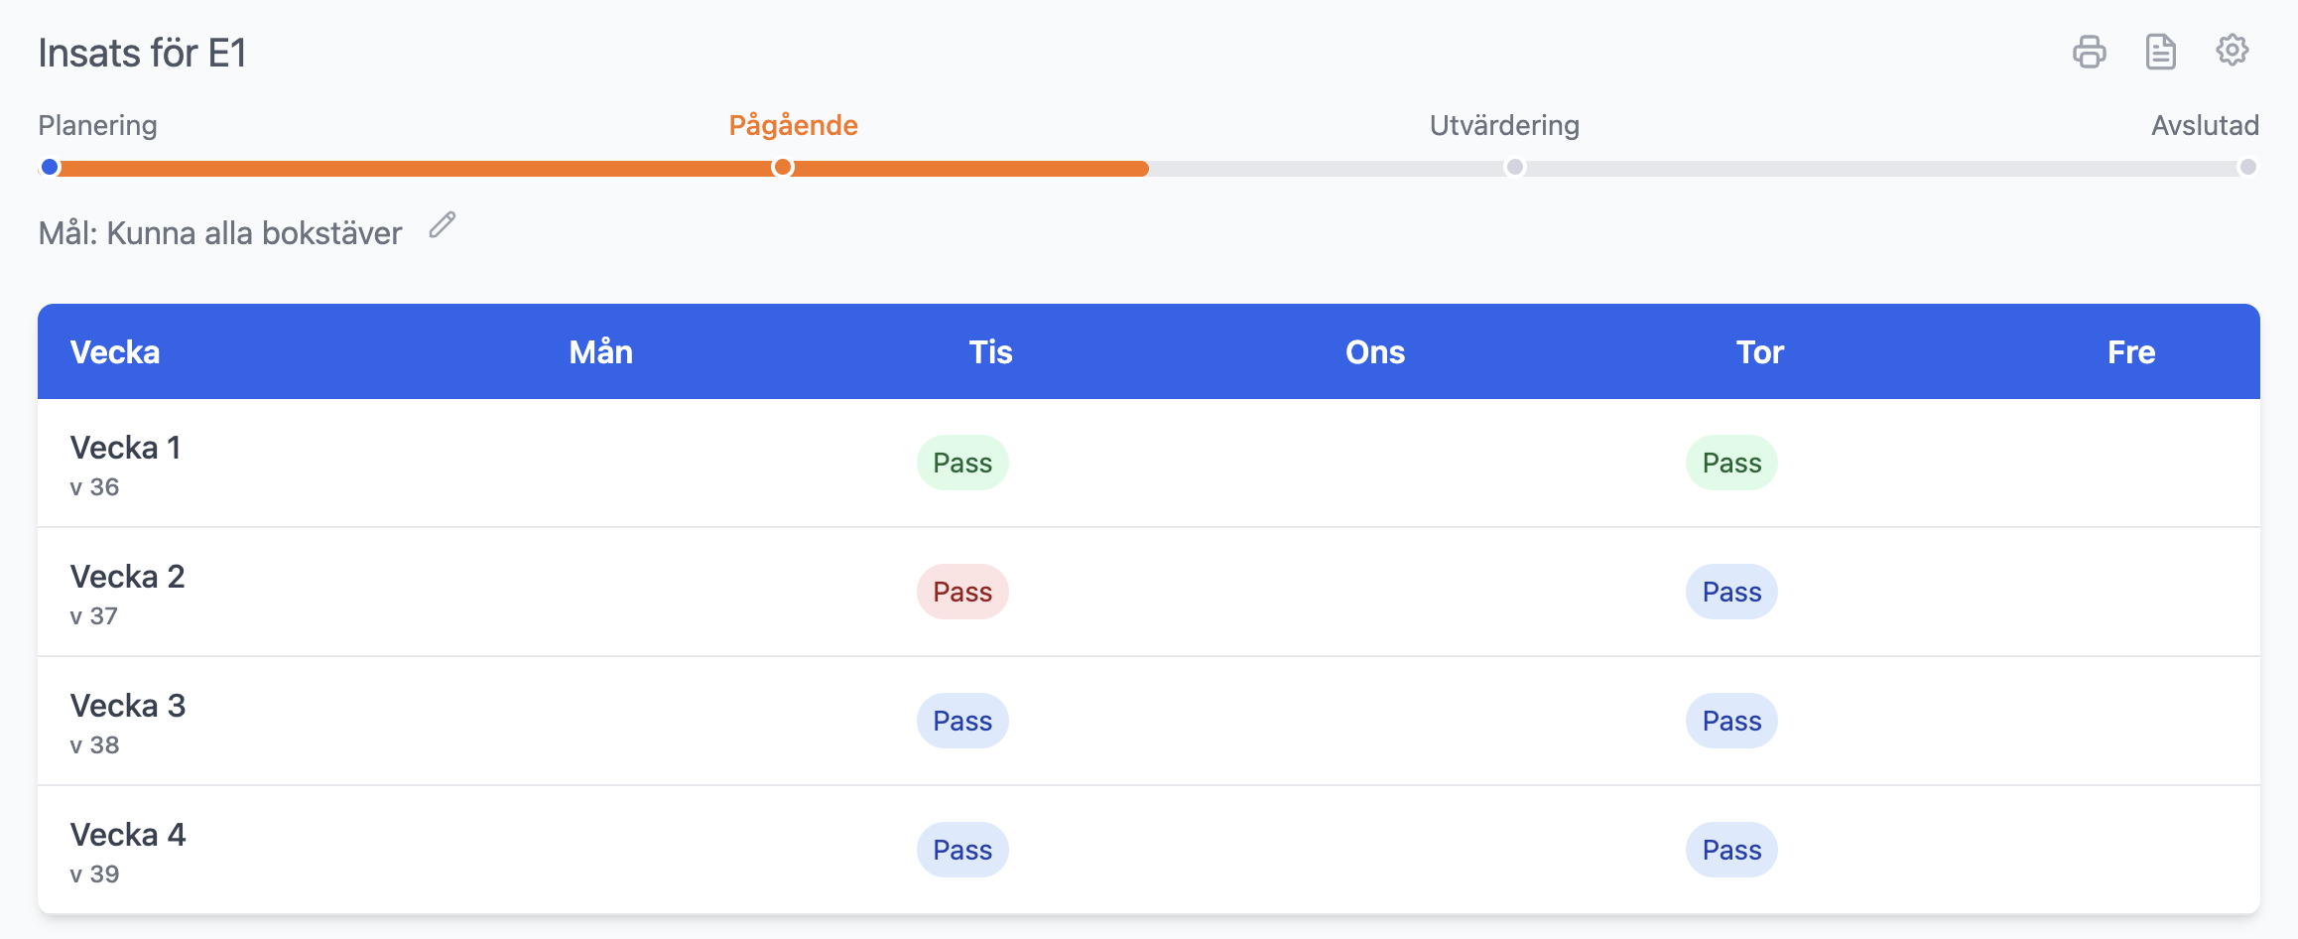
Task: Open green Pass on Tuesday Vecka 1
Action: point(961,463)
